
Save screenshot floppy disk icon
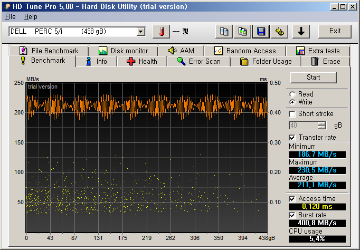261,32
